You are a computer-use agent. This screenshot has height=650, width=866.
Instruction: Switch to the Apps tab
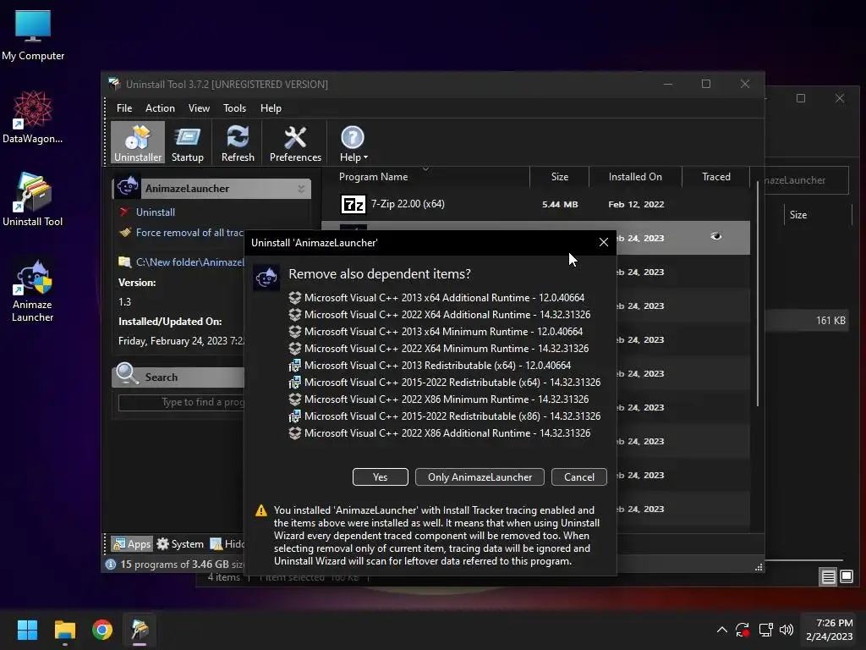click(x=131, y=544)
